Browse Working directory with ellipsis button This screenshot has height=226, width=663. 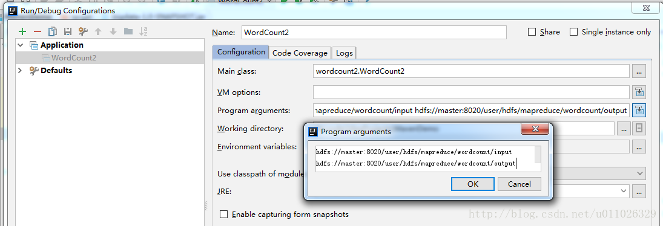624,129
